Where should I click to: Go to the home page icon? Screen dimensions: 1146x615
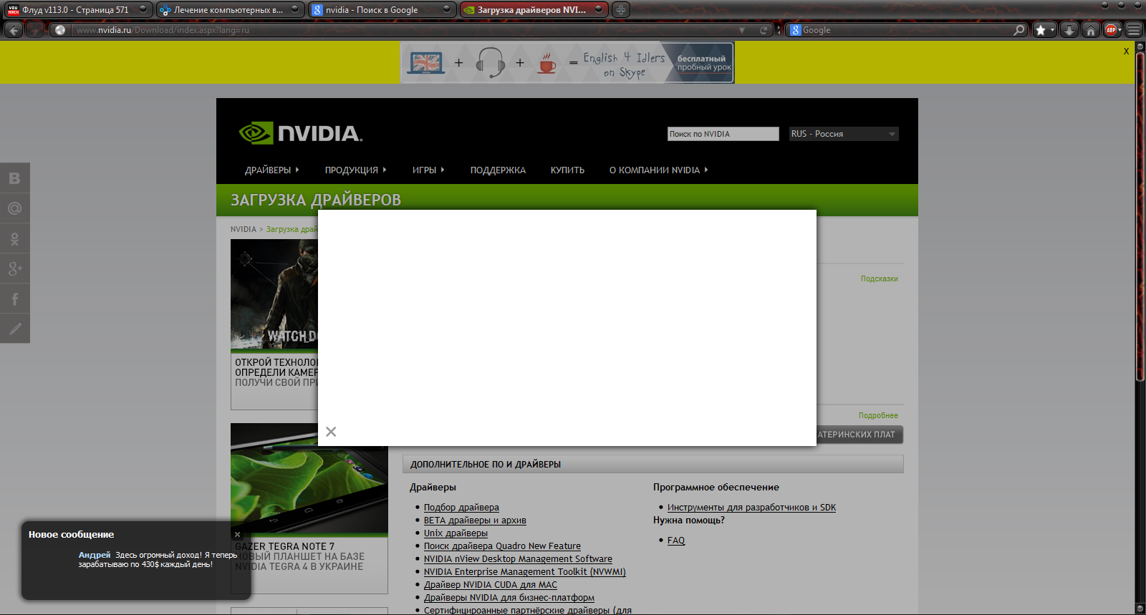[x=1090, y=30]
